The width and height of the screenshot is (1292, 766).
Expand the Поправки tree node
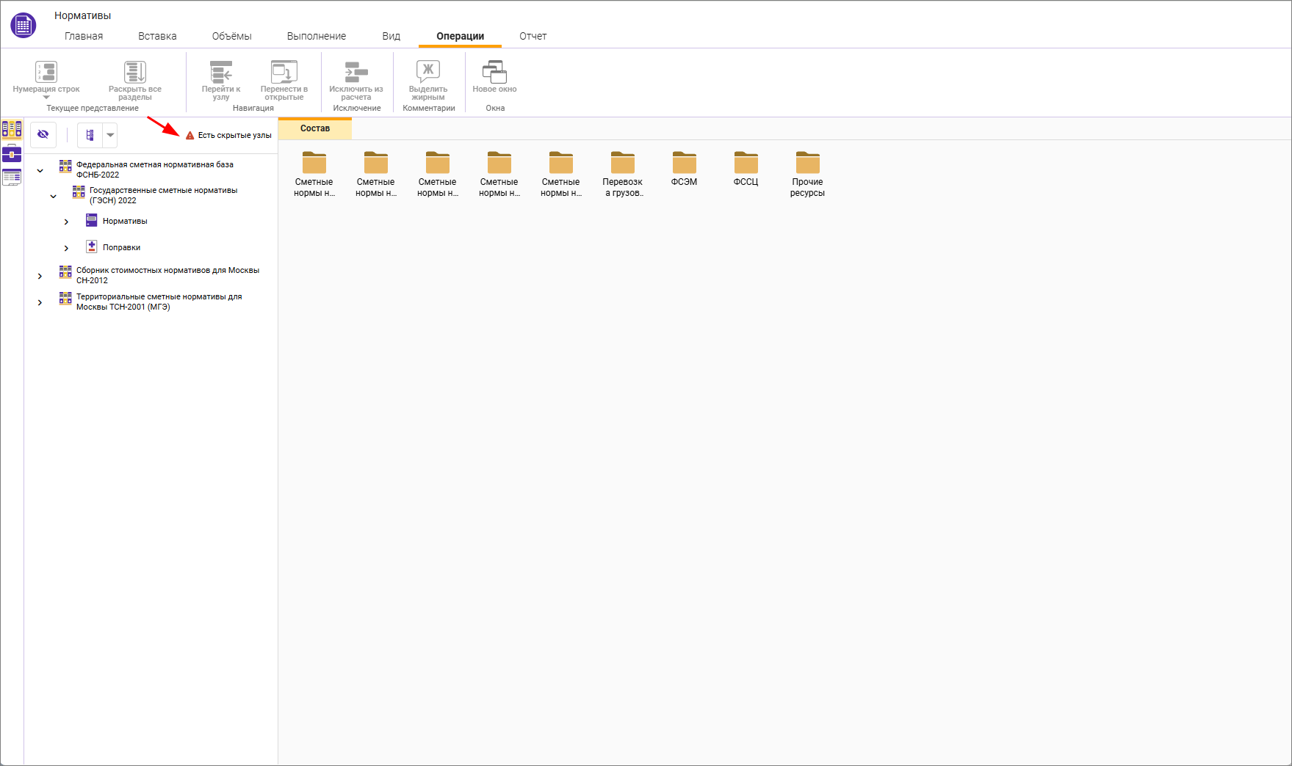66,248
